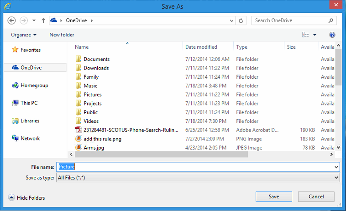Sort by the Date modified column
This screenshot has width=346, height=211.
pos(201,47)
